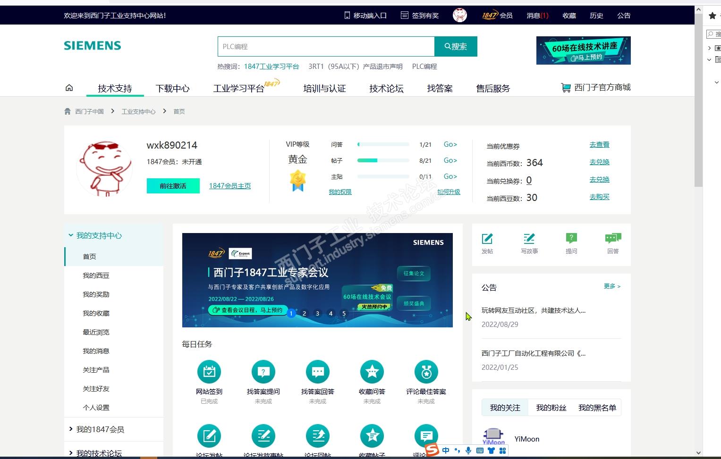Click the 发帖 post icon
The height and width of the screenshot is (459, 721).
point(487,239)
